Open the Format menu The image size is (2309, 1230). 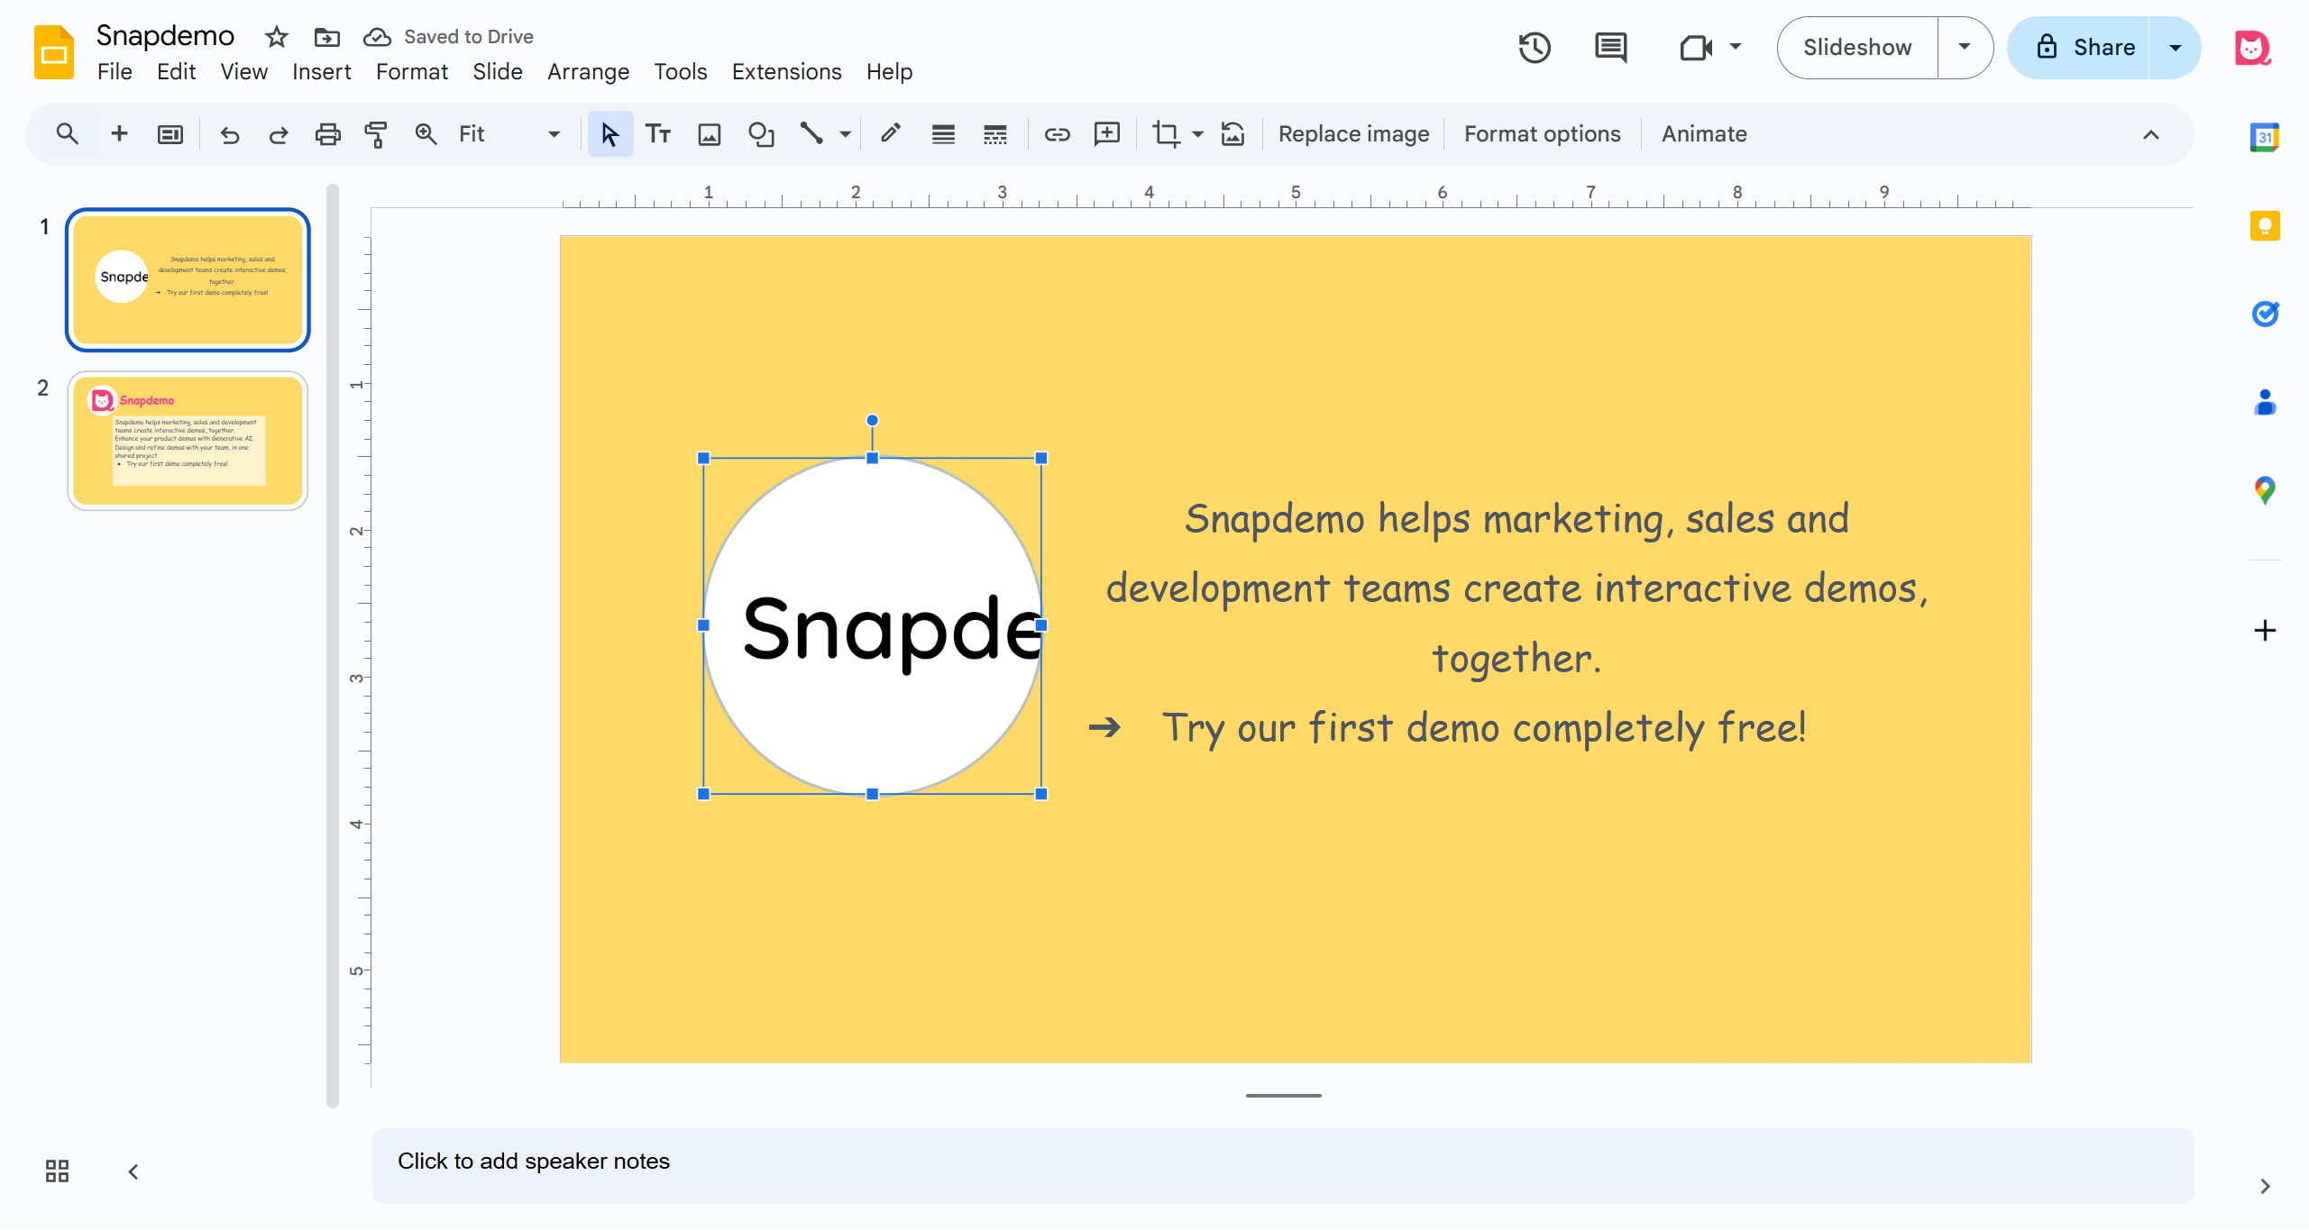411,71
